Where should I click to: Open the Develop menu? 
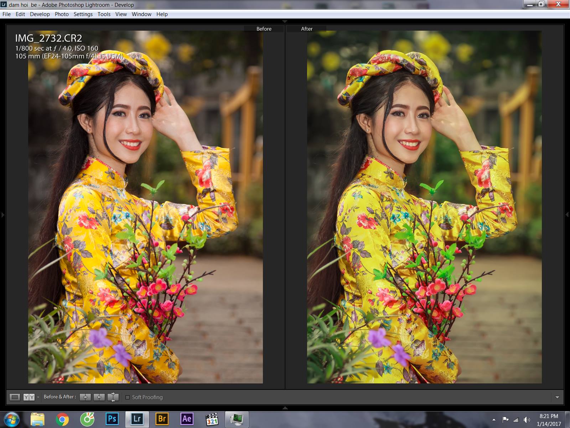[x=40, y=14]
